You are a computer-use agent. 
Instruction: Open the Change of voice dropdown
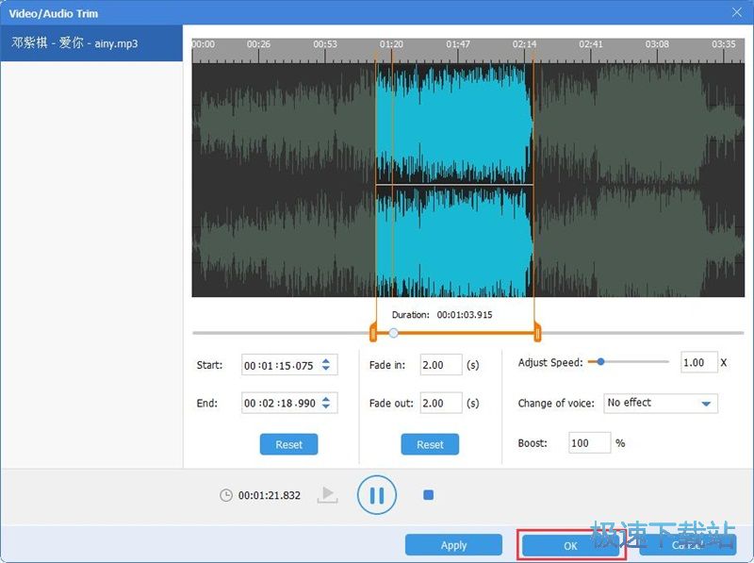661,404
